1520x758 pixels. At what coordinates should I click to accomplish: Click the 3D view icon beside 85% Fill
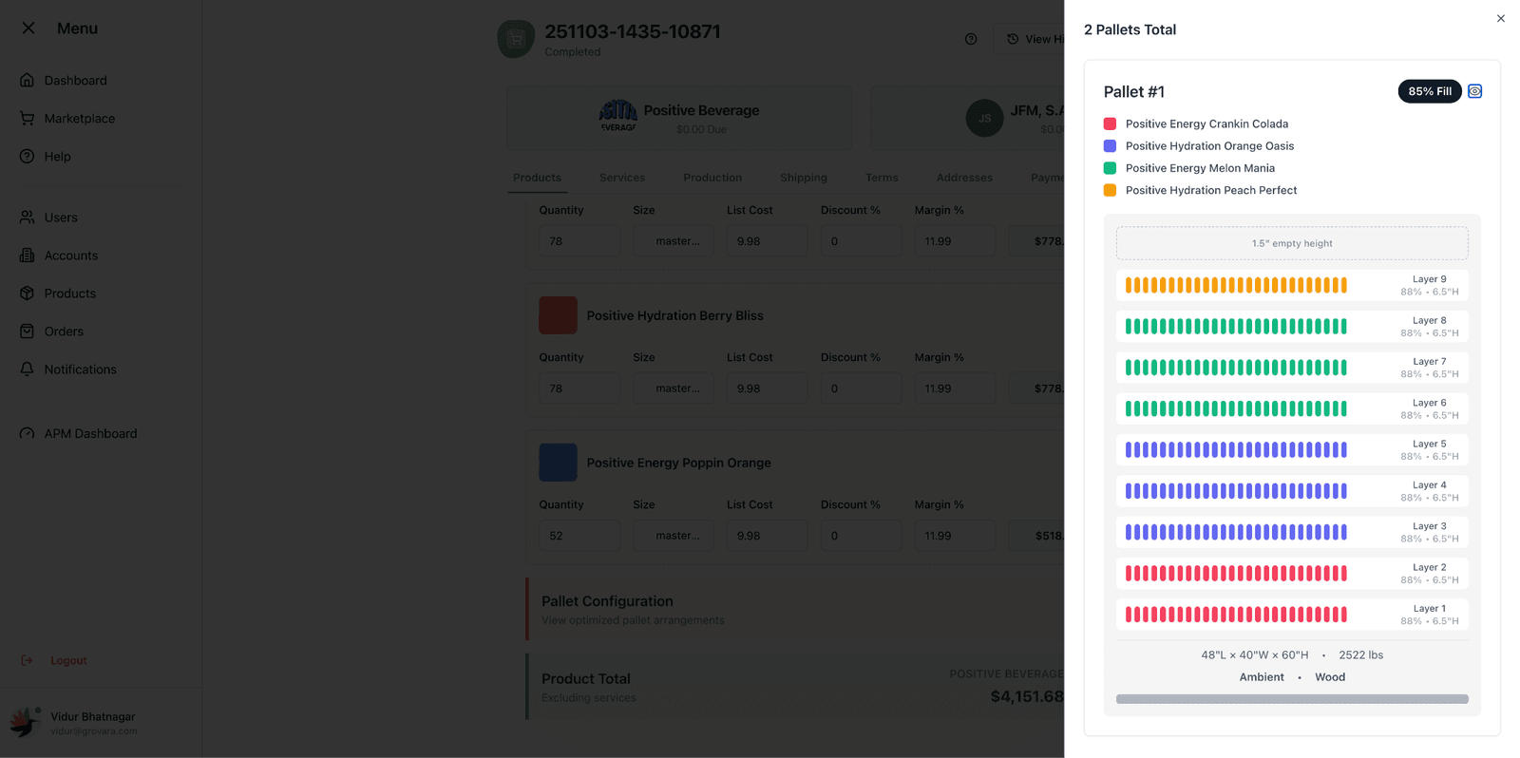(1474, 91)
